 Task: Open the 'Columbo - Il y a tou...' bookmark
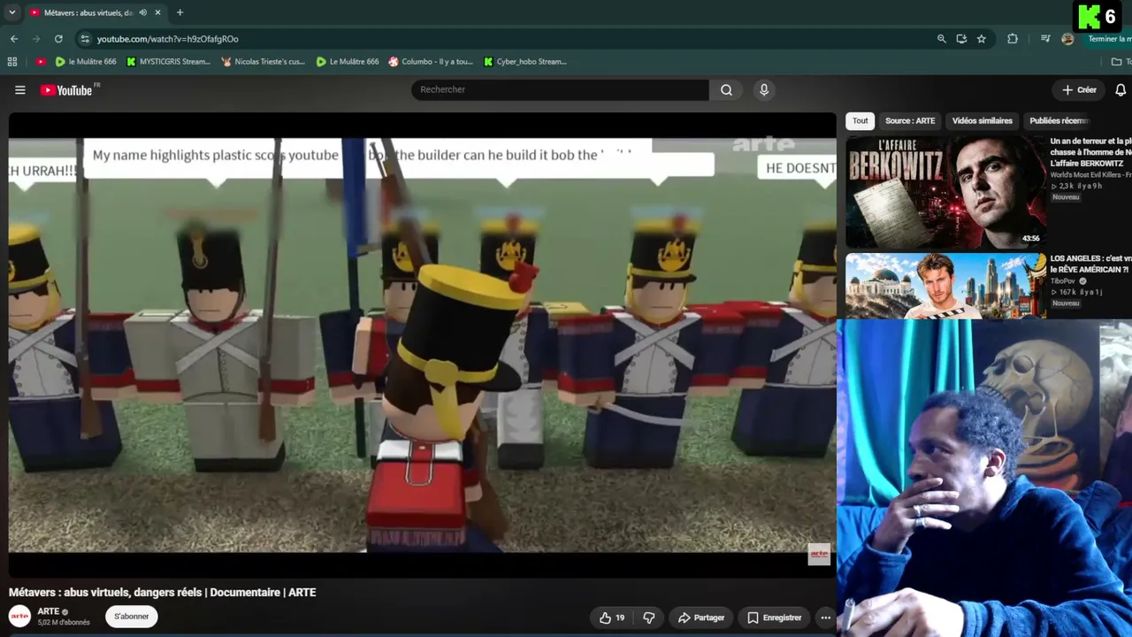pyautogui.click(x=431, y=62)
